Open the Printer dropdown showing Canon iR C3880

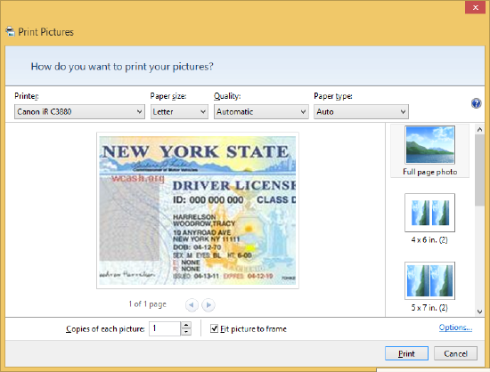click(x=79, y=112)
